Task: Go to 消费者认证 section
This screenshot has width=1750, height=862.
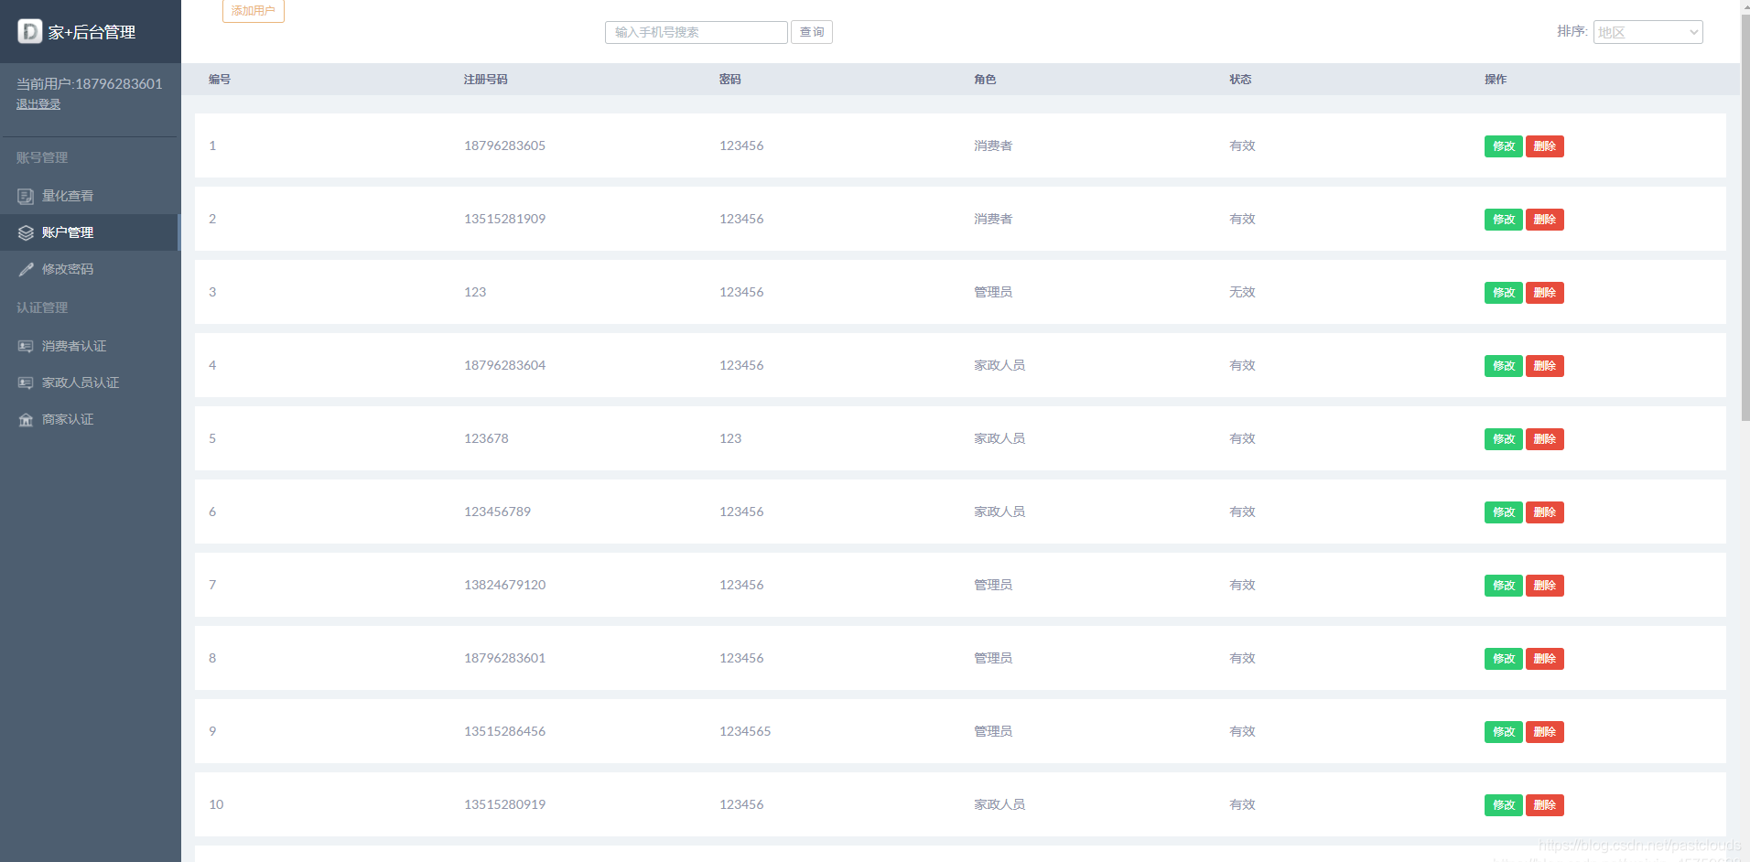Action: click(90, 346)
